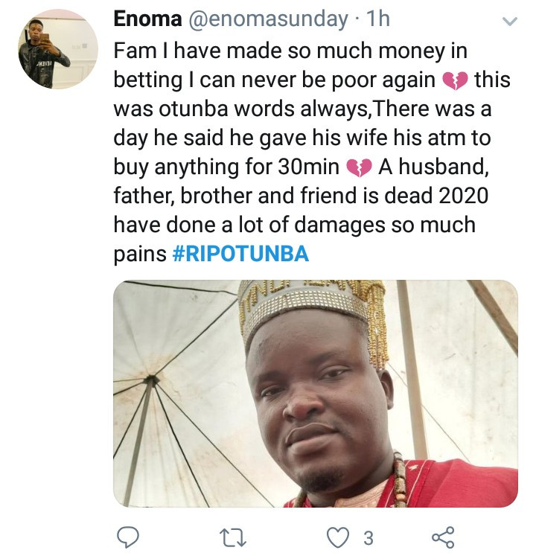Screen dimensions: 536x556
Task: Click the 1h timestamp
Action: 378,19
